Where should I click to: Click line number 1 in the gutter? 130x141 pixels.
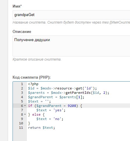[22, 84]
